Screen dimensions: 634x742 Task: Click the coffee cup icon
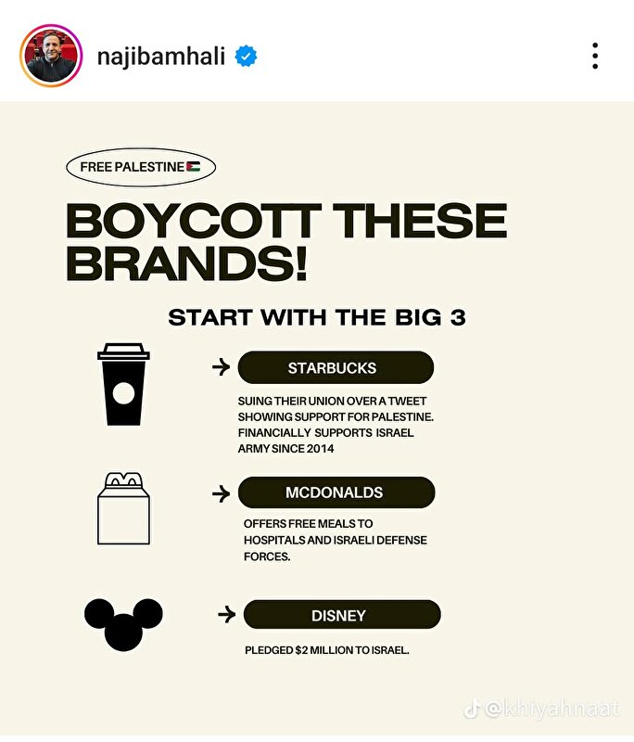tap(123, 384)
